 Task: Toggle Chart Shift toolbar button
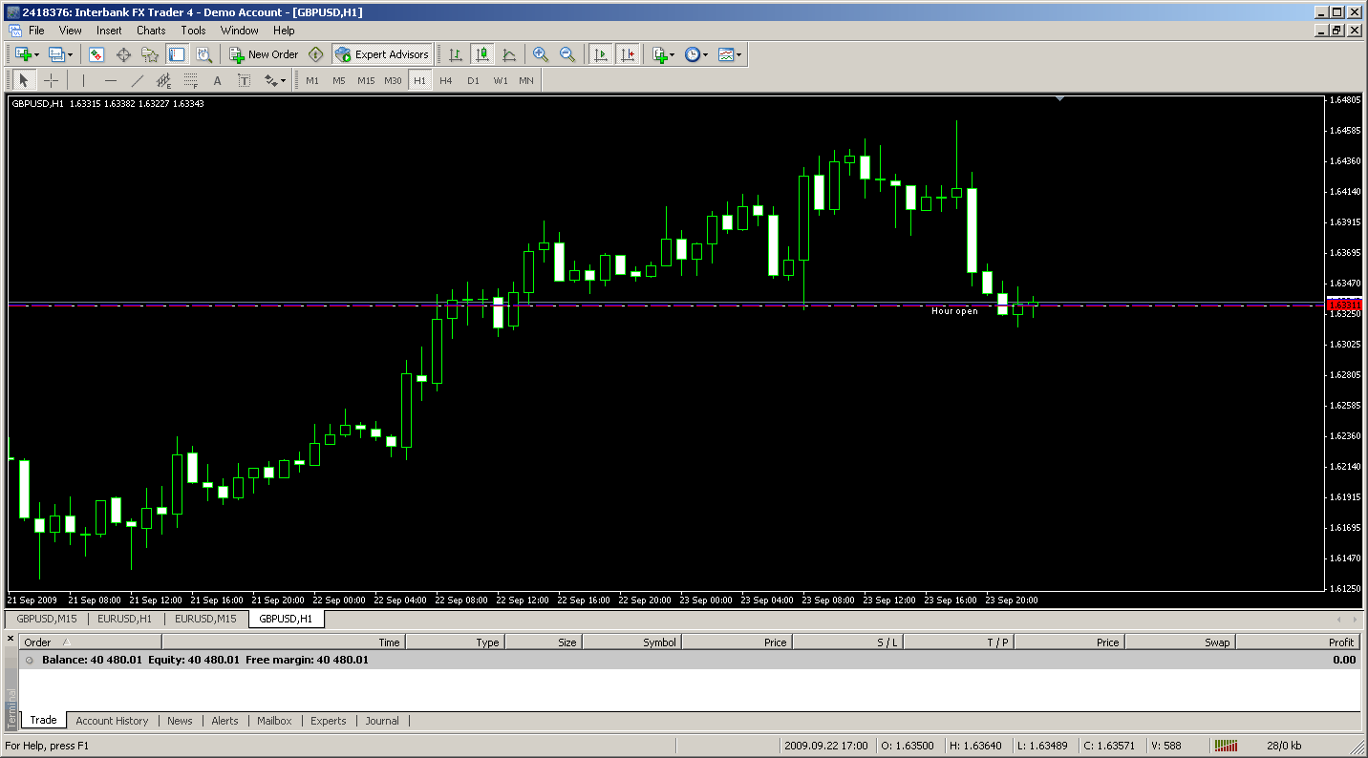tap(628, 54)
